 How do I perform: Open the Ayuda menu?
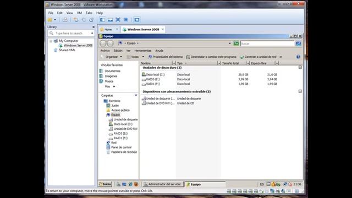pos(159,51)
